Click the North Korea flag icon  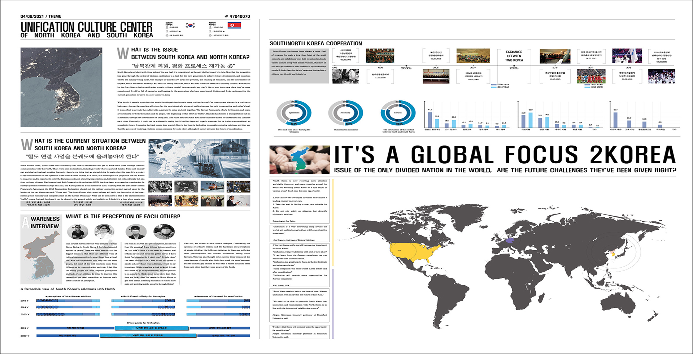234,25
